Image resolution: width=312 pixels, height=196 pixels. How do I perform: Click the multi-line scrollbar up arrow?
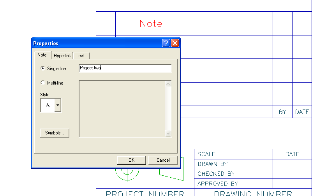click(x=168, y=84)
